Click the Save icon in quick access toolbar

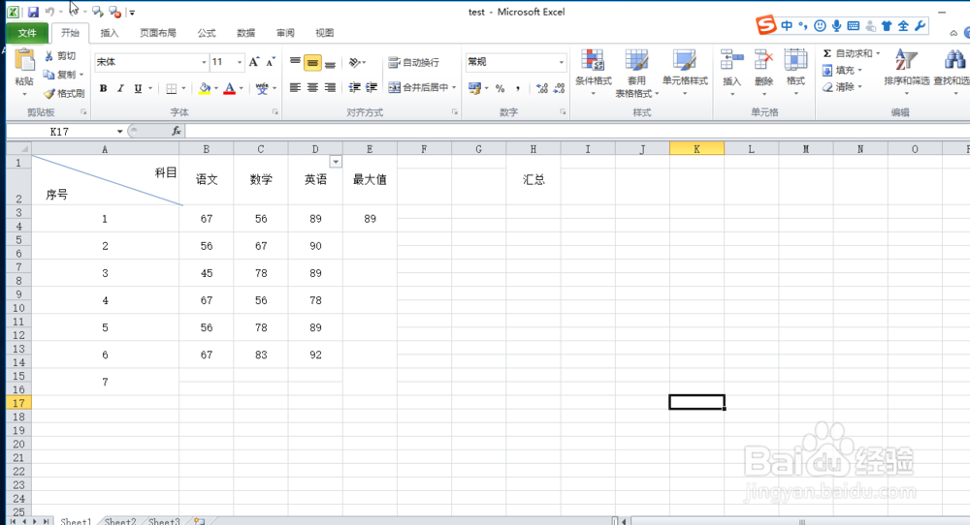point(33,12)
